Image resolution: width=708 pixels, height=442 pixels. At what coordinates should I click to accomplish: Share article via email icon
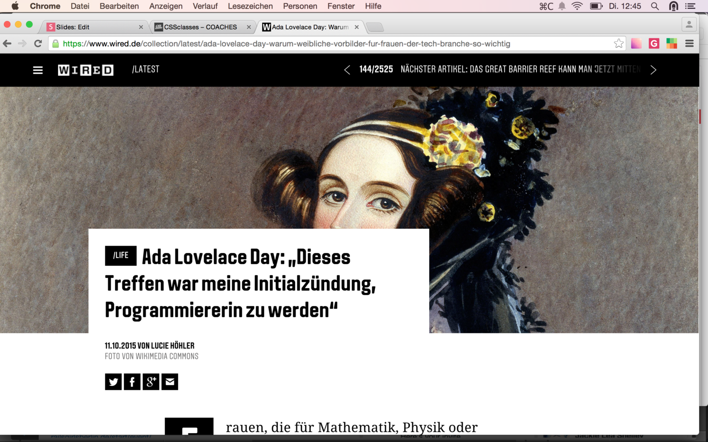point(170,382)
